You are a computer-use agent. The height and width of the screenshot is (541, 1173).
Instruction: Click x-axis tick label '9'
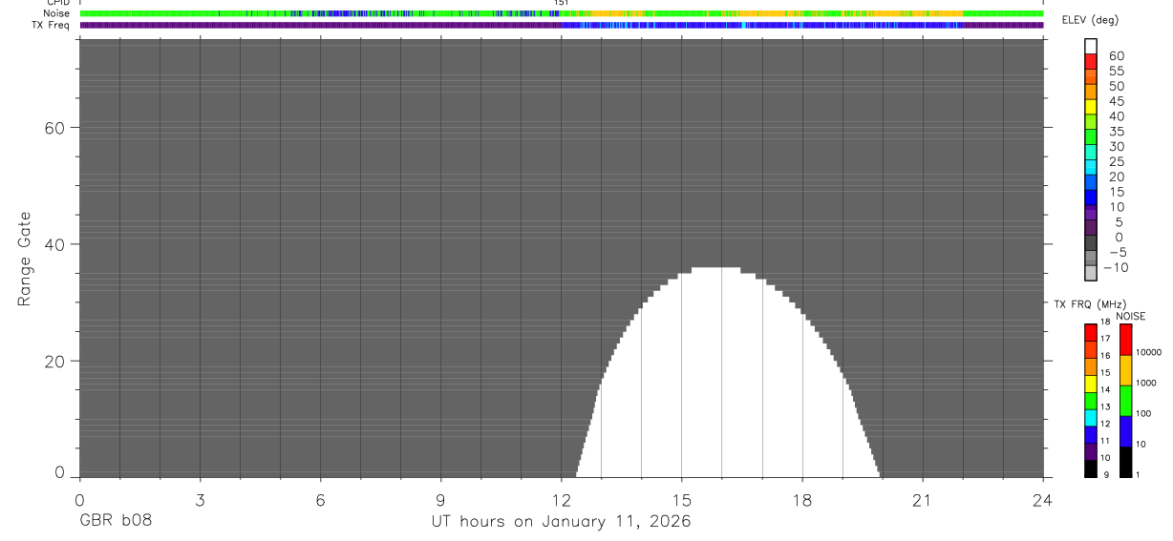point(440,500)
